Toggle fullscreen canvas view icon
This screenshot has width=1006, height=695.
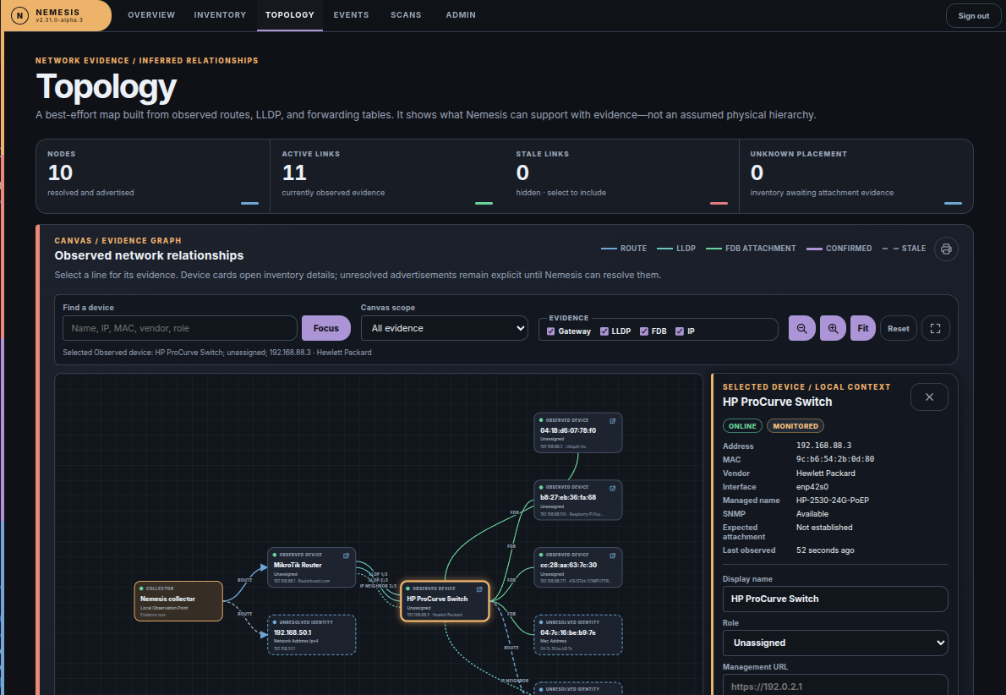[x=936, y=328]
